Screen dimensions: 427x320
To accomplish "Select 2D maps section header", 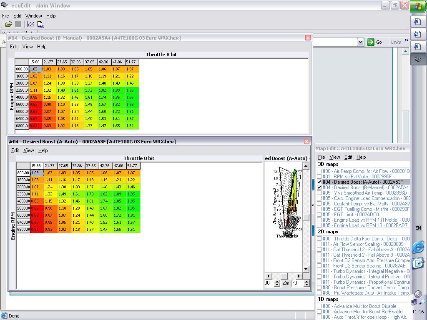I will point(328,232).
